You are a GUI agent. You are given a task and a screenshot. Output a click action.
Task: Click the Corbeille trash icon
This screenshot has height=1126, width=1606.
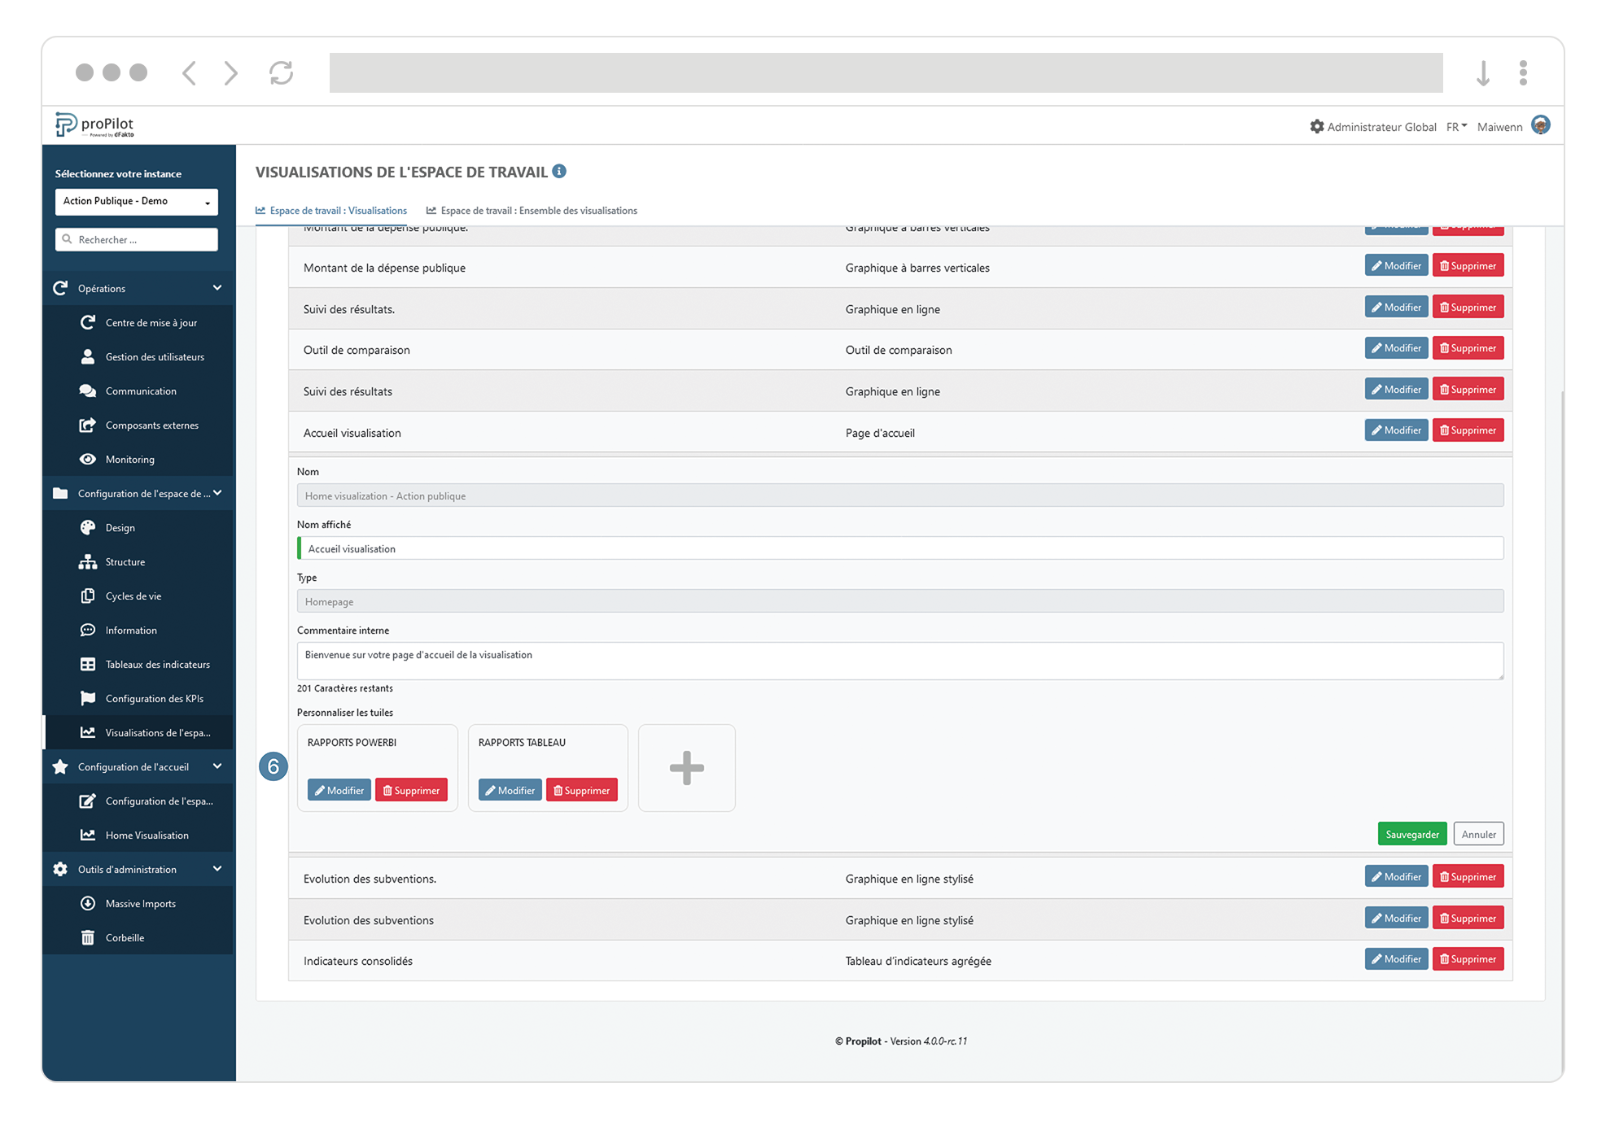[88, 937]
